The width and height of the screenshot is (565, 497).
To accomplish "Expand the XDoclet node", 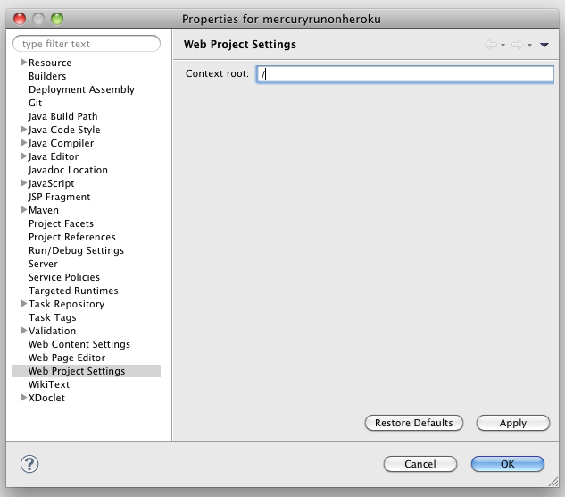I will tap(23, 398).
